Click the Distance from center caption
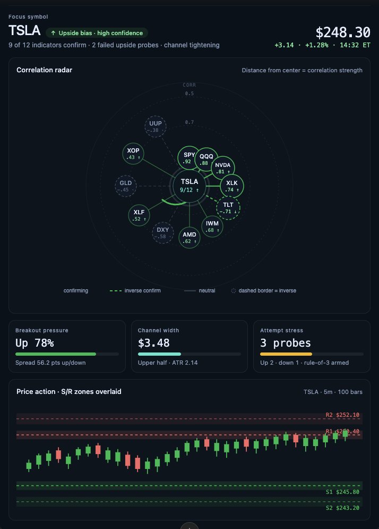379x529 pixels. pyautogui.click(x=302, y=70)
